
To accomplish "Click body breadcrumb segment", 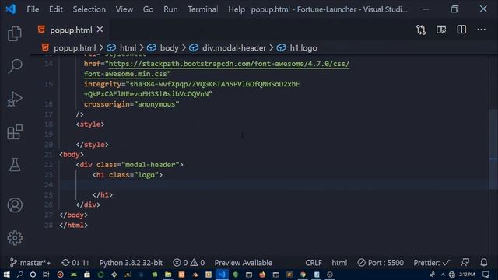I will [169, 48].
